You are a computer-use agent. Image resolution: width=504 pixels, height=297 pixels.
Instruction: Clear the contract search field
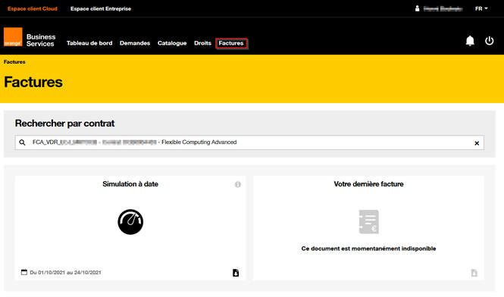pyautogui.click(x=477, y=143)
